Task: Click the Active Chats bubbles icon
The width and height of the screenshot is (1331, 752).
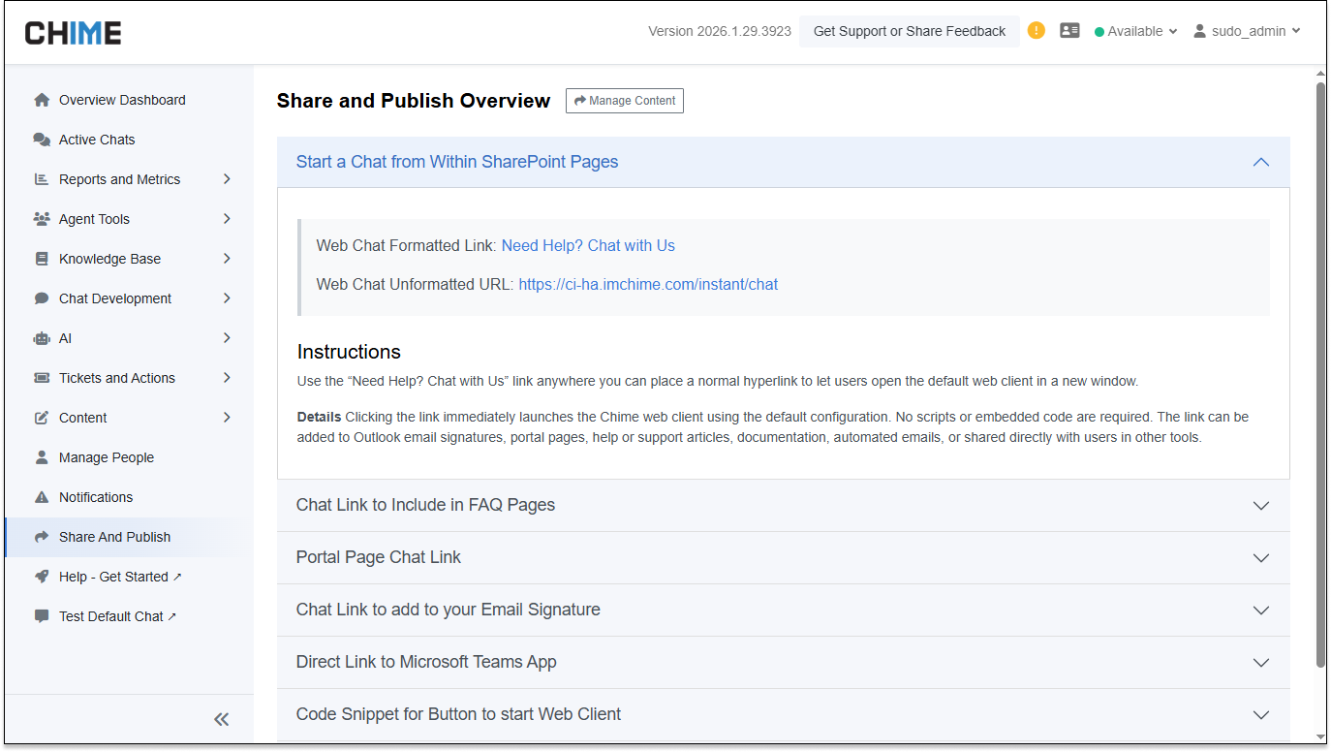Action: [42, 140]
